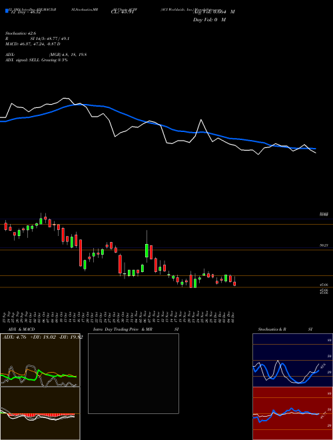Click the 'Avg Vol: 0.664 M' text

214,12
